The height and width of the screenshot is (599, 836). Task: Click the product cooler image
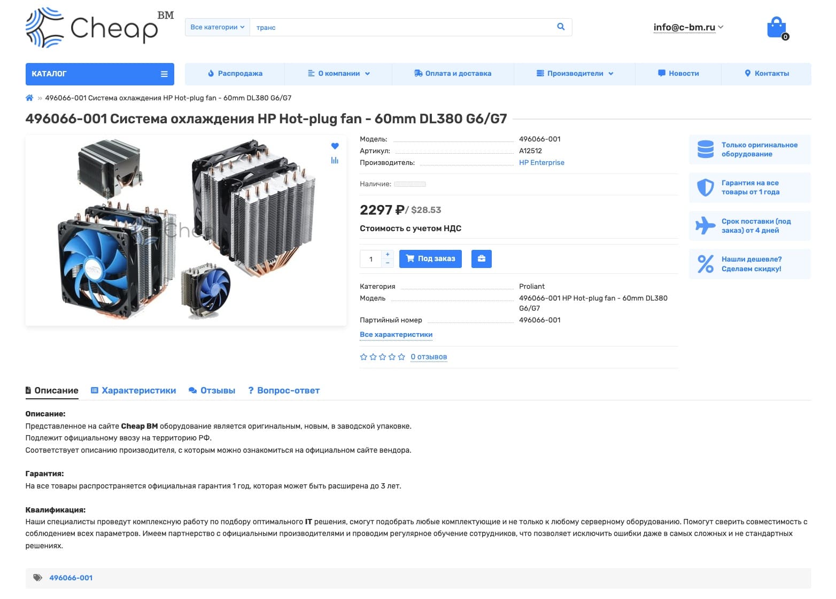click(186, 230)
